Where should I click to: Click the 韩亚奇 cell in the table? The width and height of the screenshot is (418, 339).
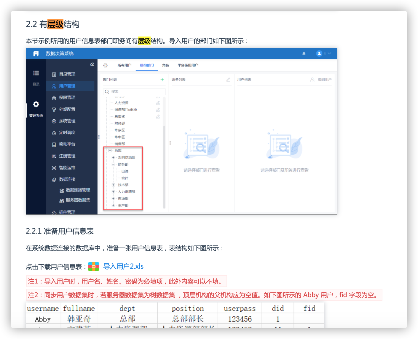79,319
